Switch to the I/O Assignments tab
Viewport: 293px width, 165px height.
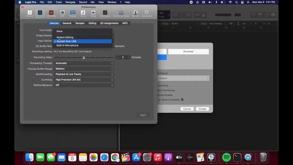109,23
